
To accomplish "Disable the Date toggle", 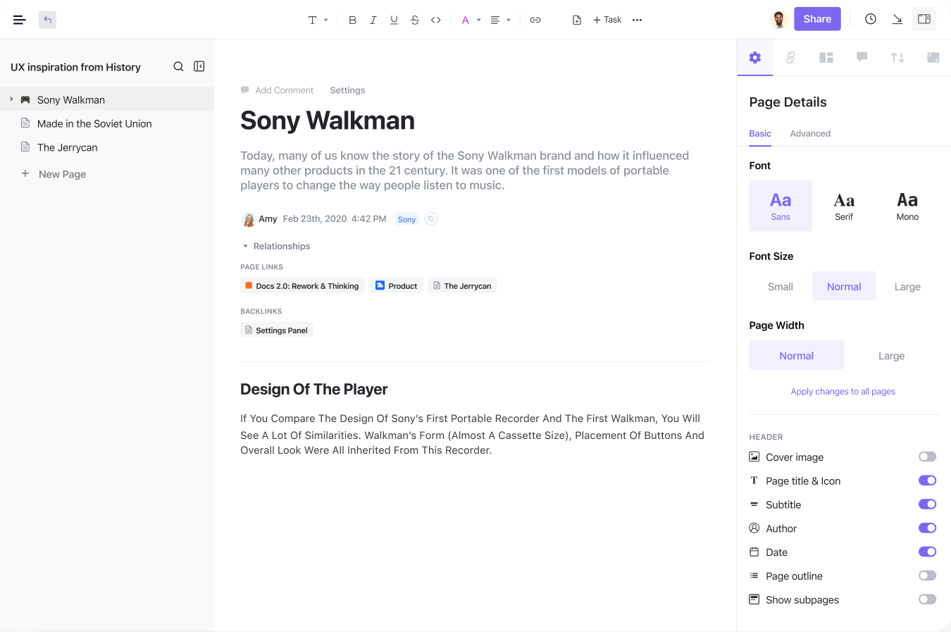I will (x=927, y=552).
